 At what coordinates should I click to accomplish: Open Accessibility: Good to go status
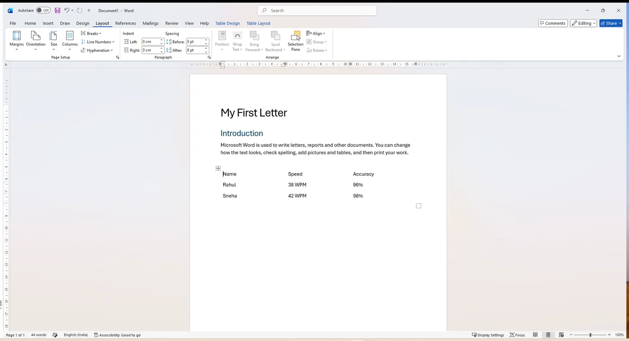[117, 335]
